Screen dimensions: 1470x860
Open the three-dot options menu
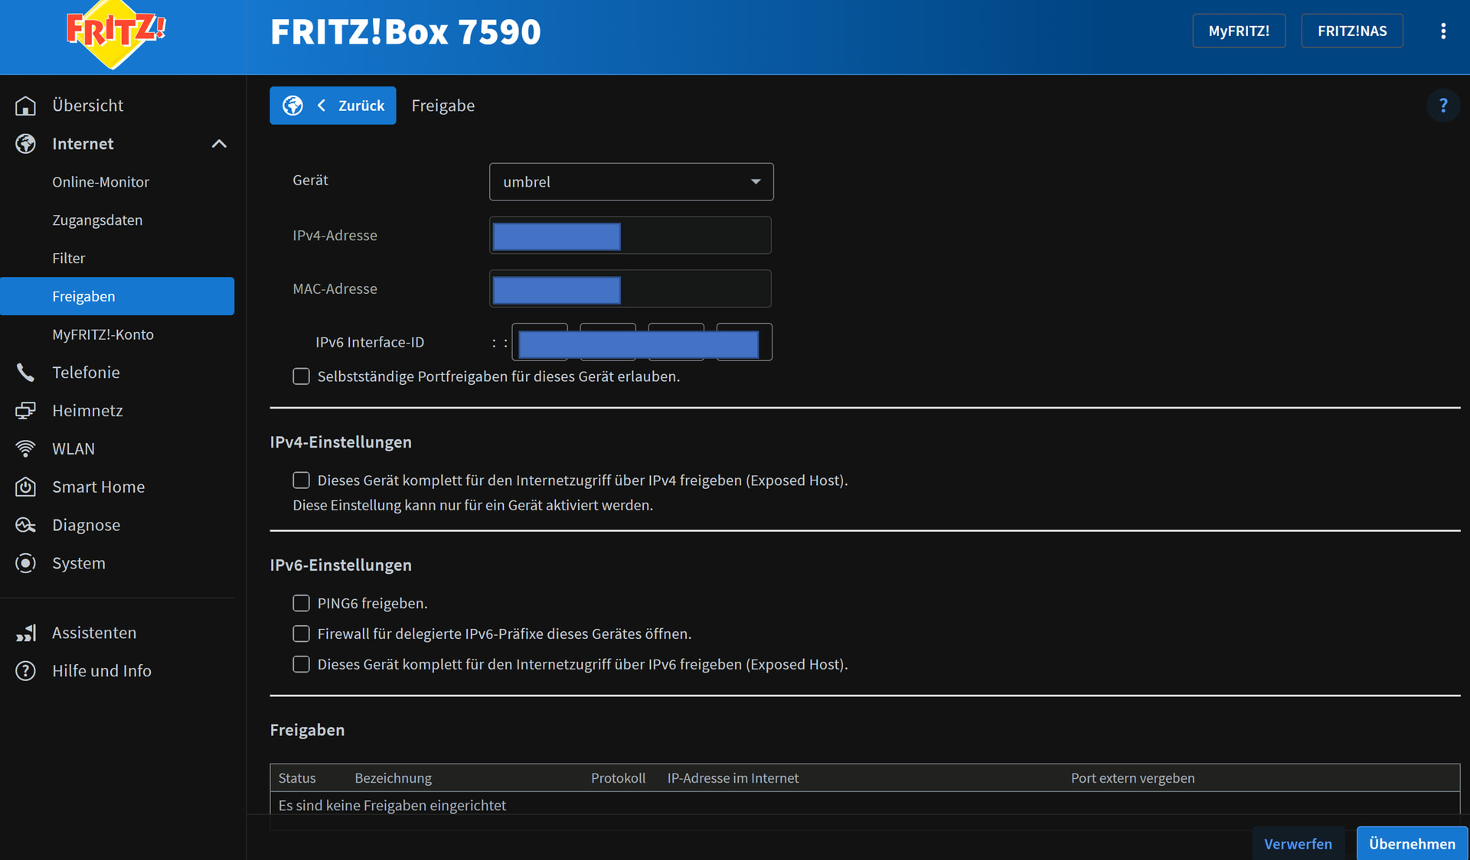(x=1442, y=31)
